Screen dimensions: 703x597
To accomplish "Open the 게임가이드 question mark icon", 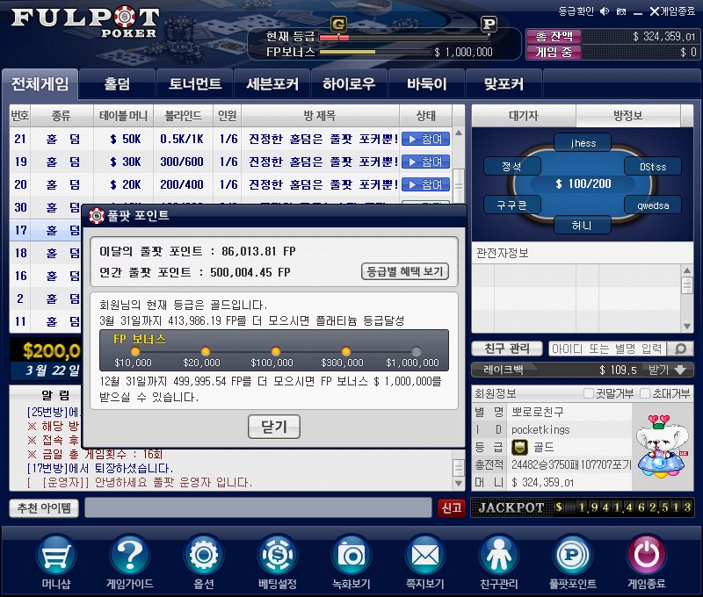I will (129, 556).
